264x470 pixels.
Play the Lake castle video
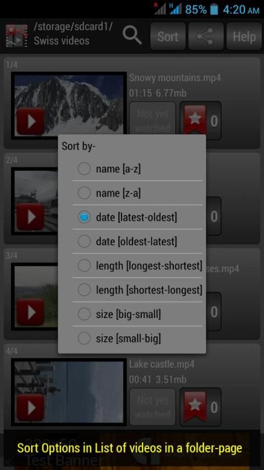[x=31, y=407]
